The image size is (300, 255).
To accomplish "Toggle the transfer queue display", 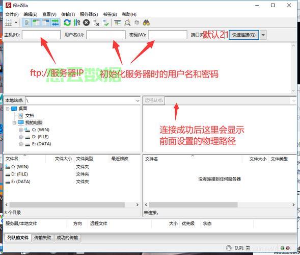I will pos(56,23).
